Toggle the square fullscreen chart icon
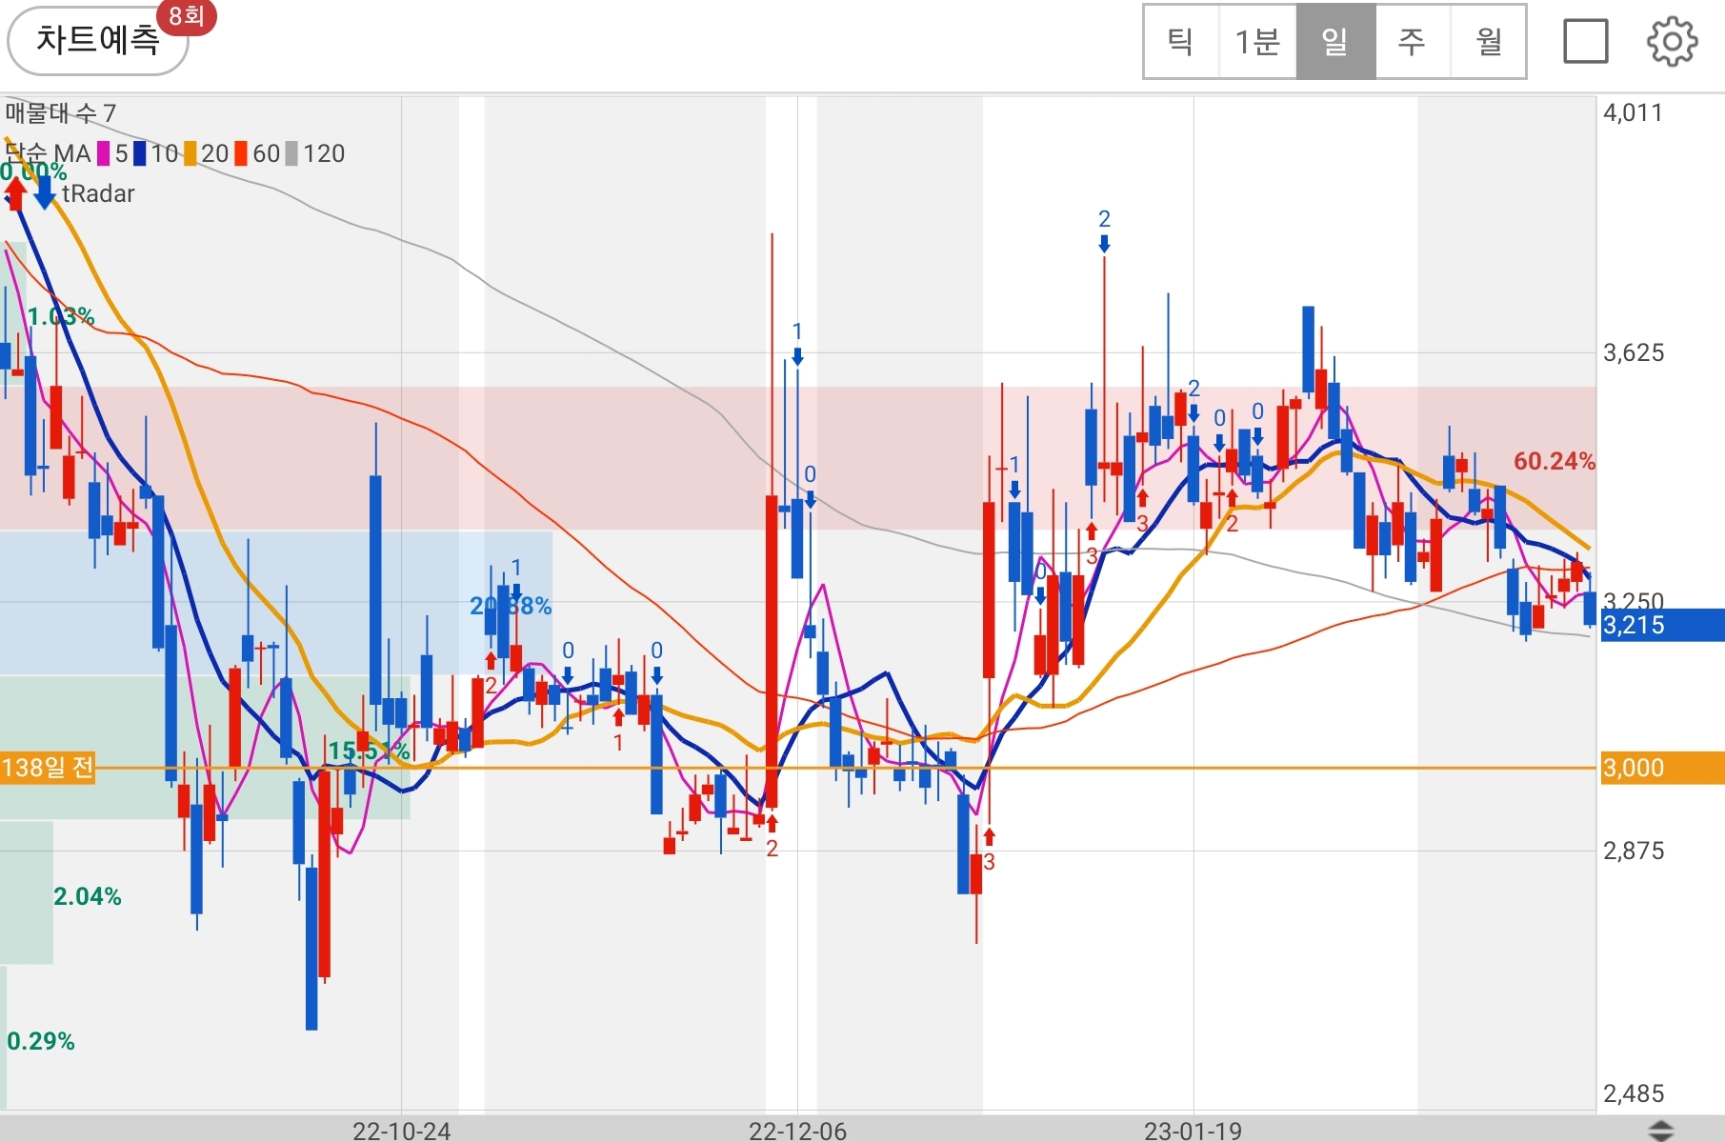Viewport: 1725px width, 1142px height. coord(1586,42)
